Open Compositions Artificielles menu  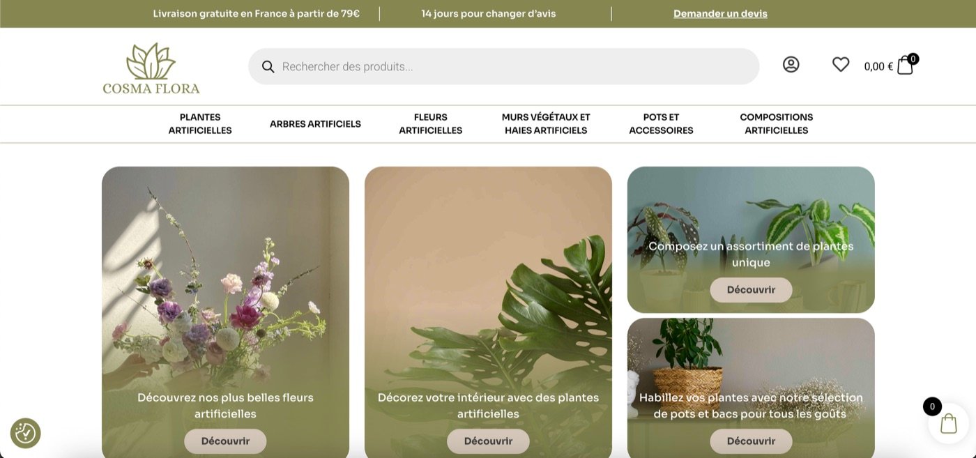(x=777, y=124)
